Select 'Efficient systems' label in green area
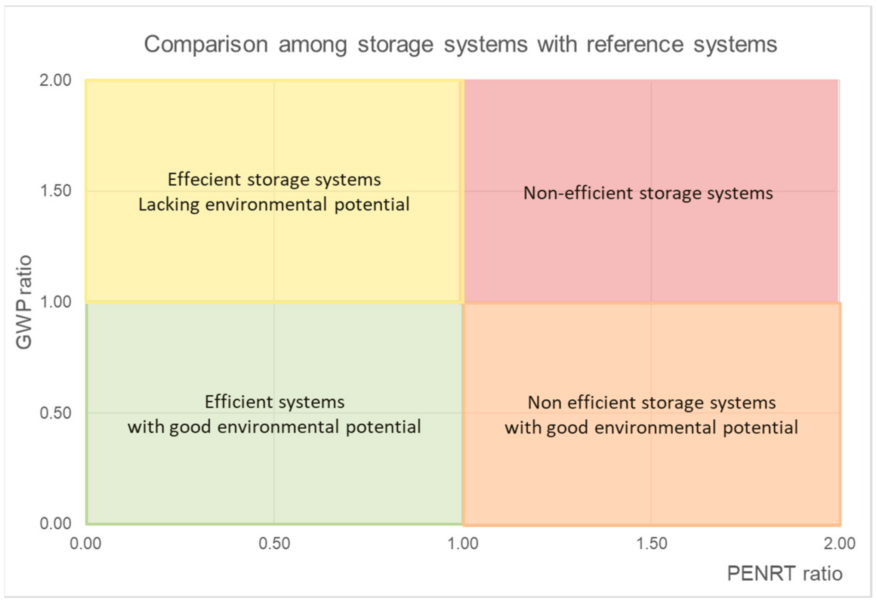The height and width of the screenshot is (602, 876). pos(274,402)
